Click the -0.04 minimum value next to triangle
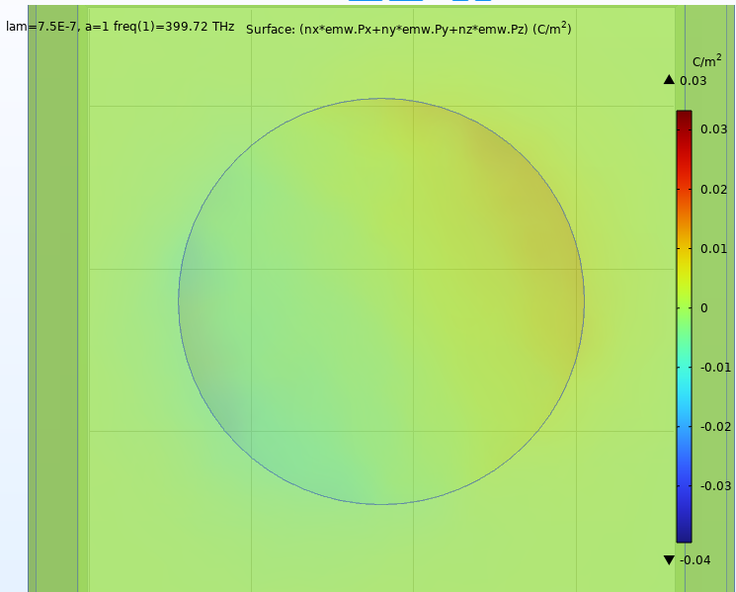The width and height of the screenshot is (736, 592). (x=695, y=560)
